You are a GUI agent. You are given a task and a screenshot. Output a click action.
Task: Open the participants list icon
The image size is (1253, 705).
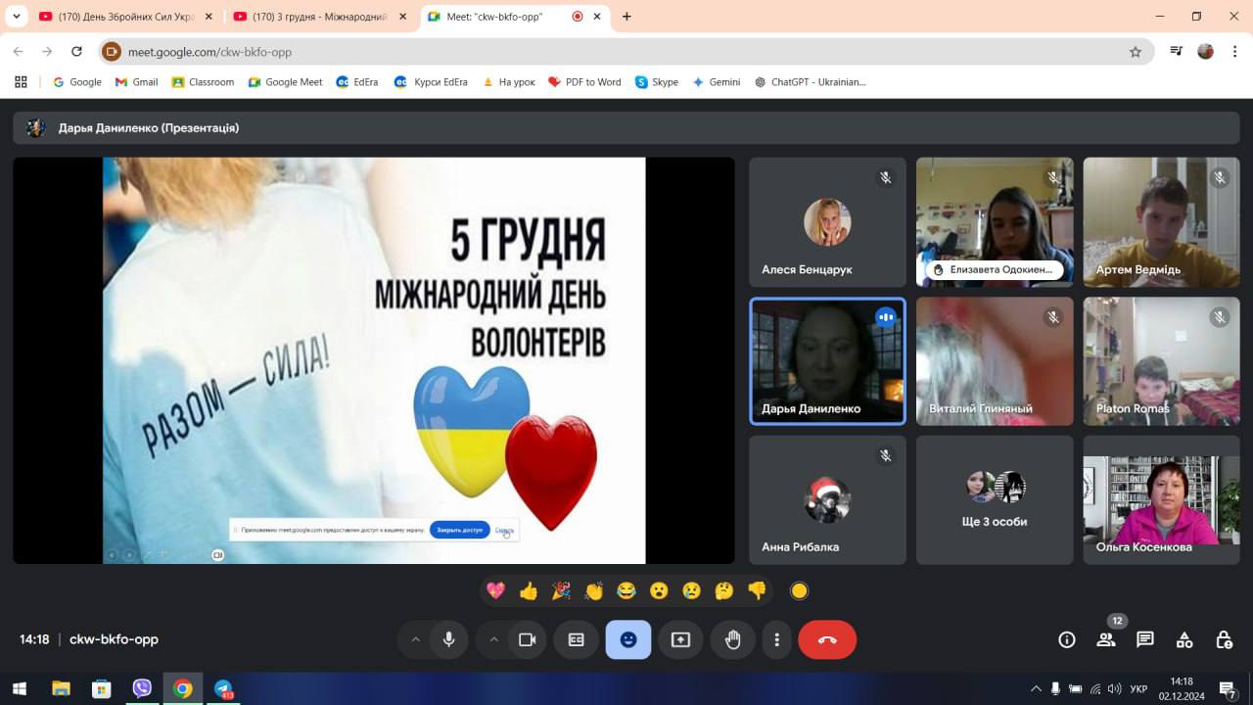point(1106,639)
